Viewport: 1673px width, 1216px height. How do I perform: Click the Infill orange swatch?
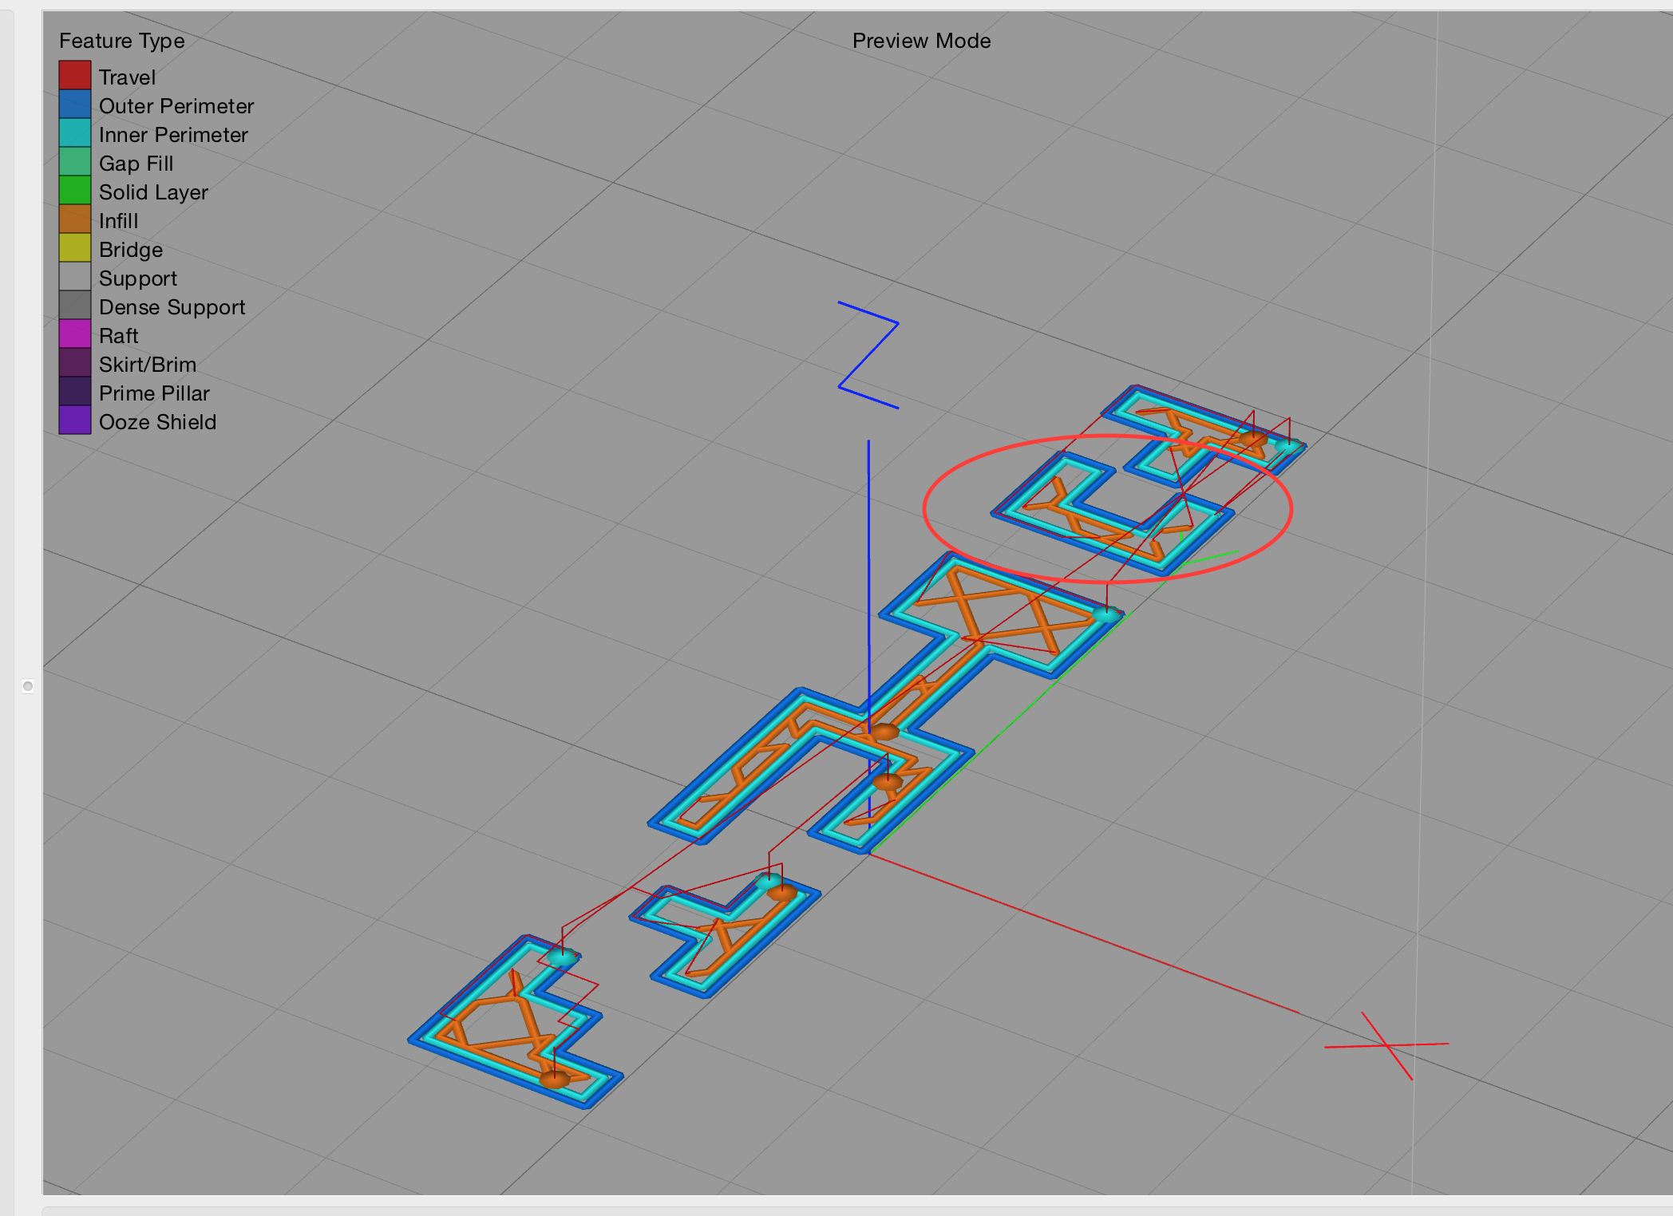(x=75, y=219)
